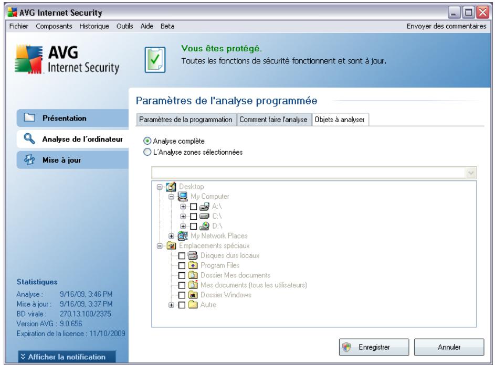Expand the C:\ drive node
The width and height of the screenshot is (495, 365).
tap(183, 217)
